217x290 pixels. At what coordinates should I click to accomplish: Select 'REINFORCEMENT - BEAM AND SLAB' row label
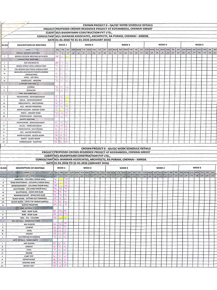29,195
